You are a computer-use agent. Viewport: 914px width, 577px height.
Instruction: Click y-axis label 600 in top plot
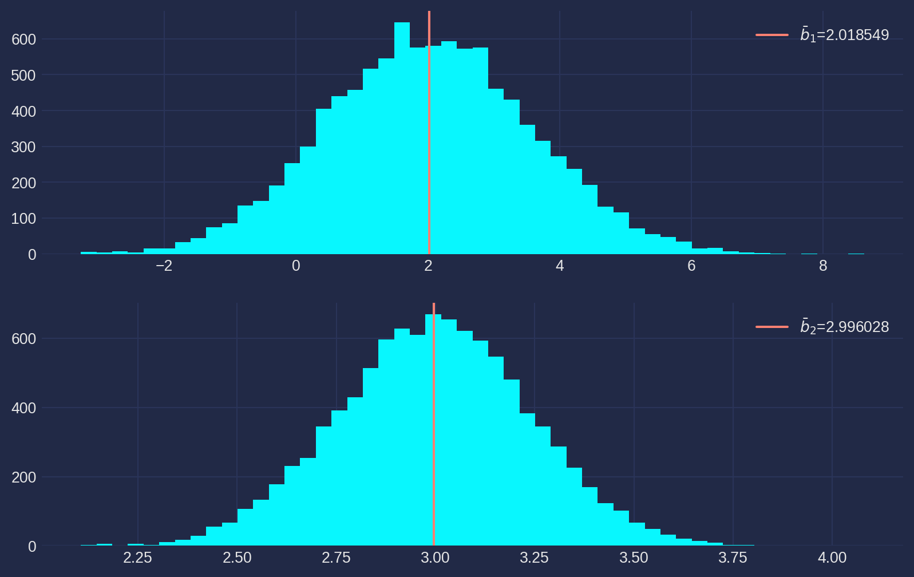23,39
